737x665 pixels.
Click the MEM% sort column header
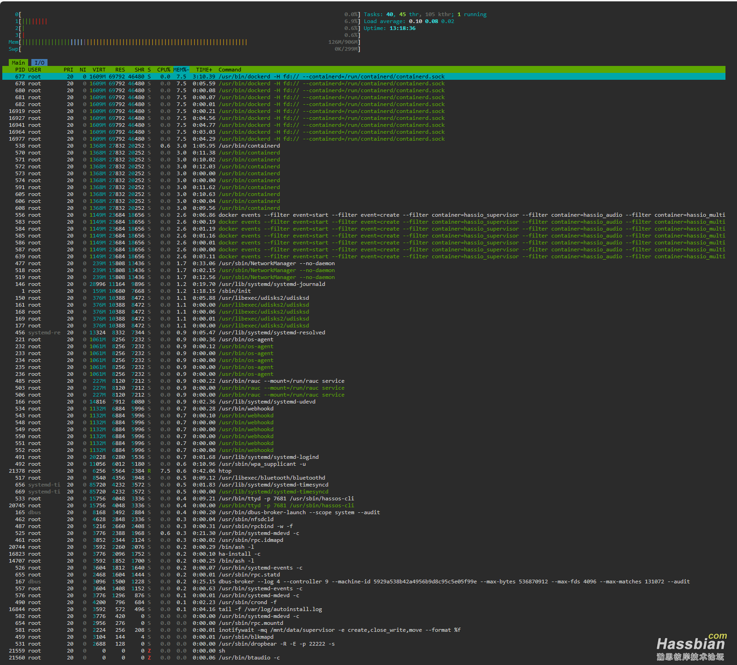coord(181,70)
